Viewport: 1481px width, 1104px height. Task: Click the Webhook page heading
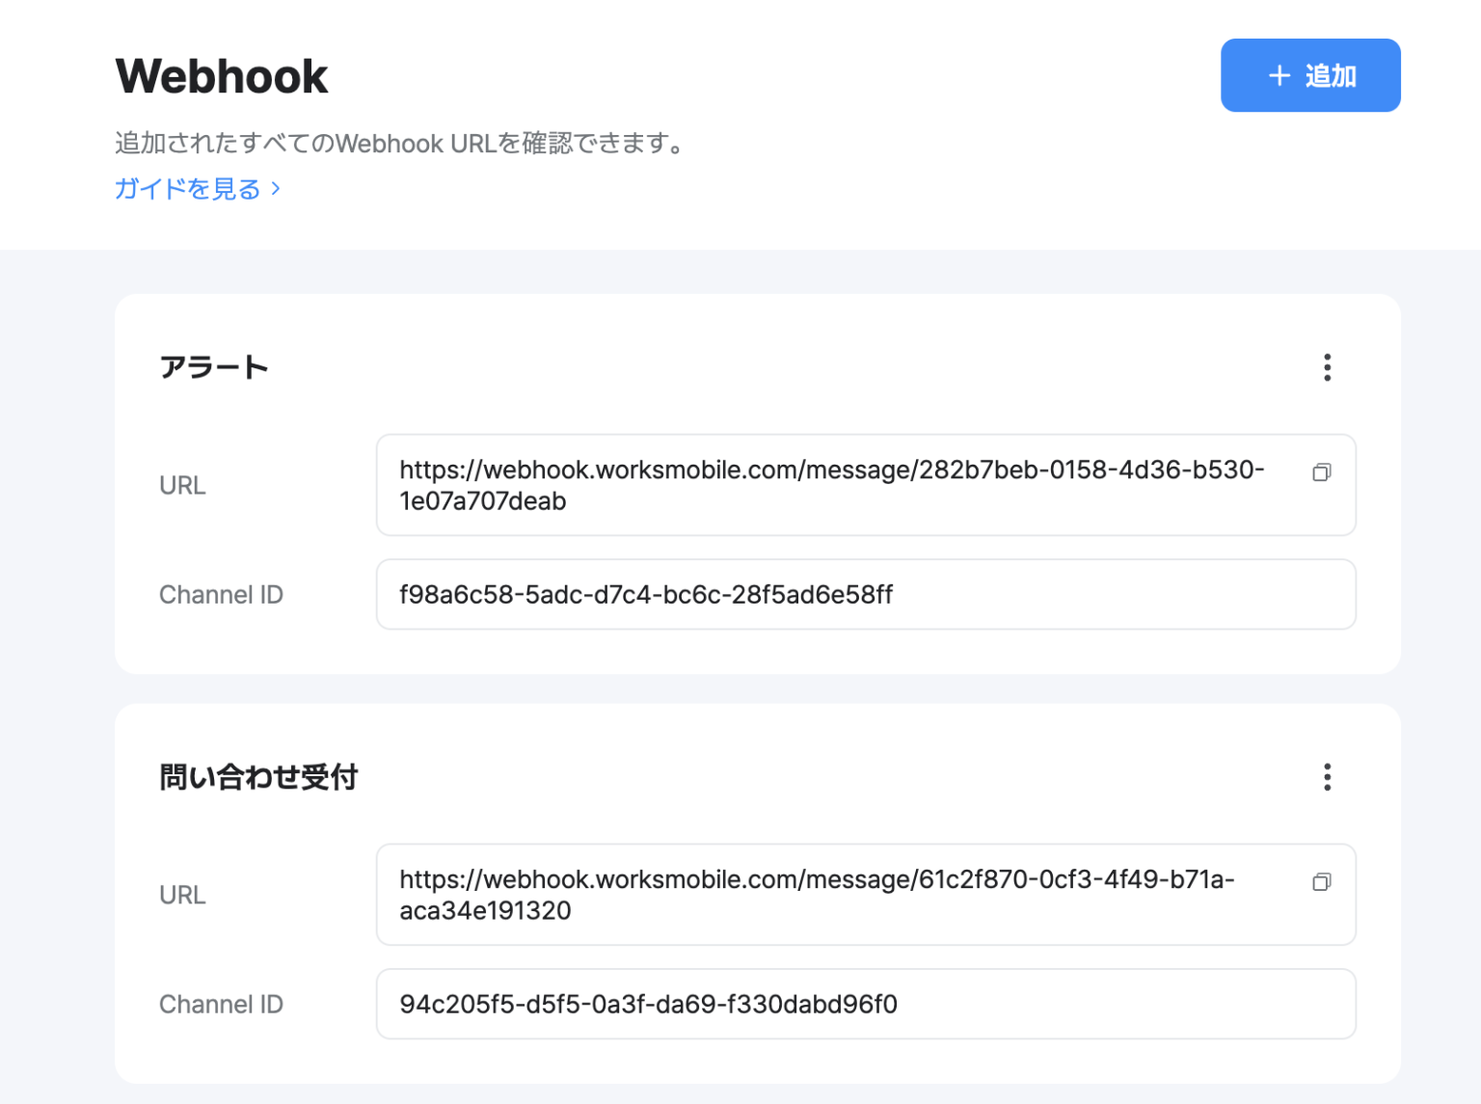coord(220,75)
